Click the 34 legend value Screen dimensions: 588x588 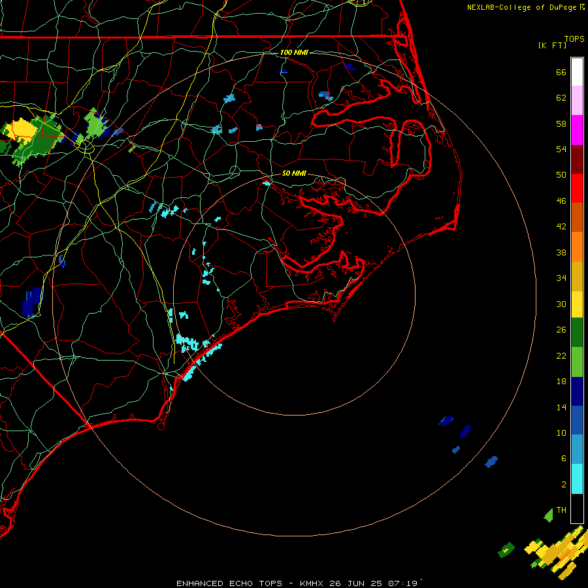point(561,278)
